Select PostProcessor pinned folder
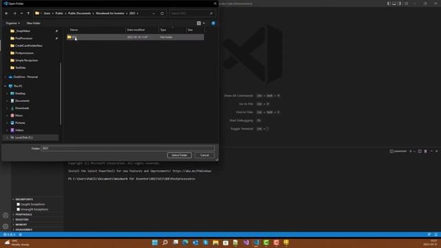The image size is (441, 248). tap(24, 39)
